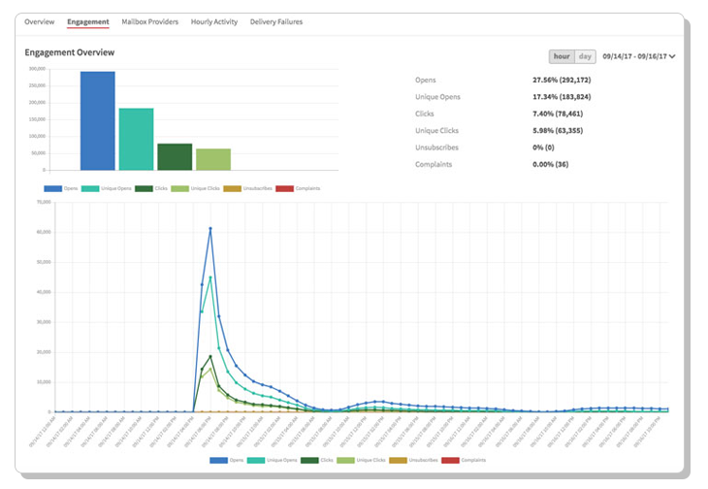Toggle Complaints in line chart legend
This screenshot has width=708, height=489.
point(464,460)
